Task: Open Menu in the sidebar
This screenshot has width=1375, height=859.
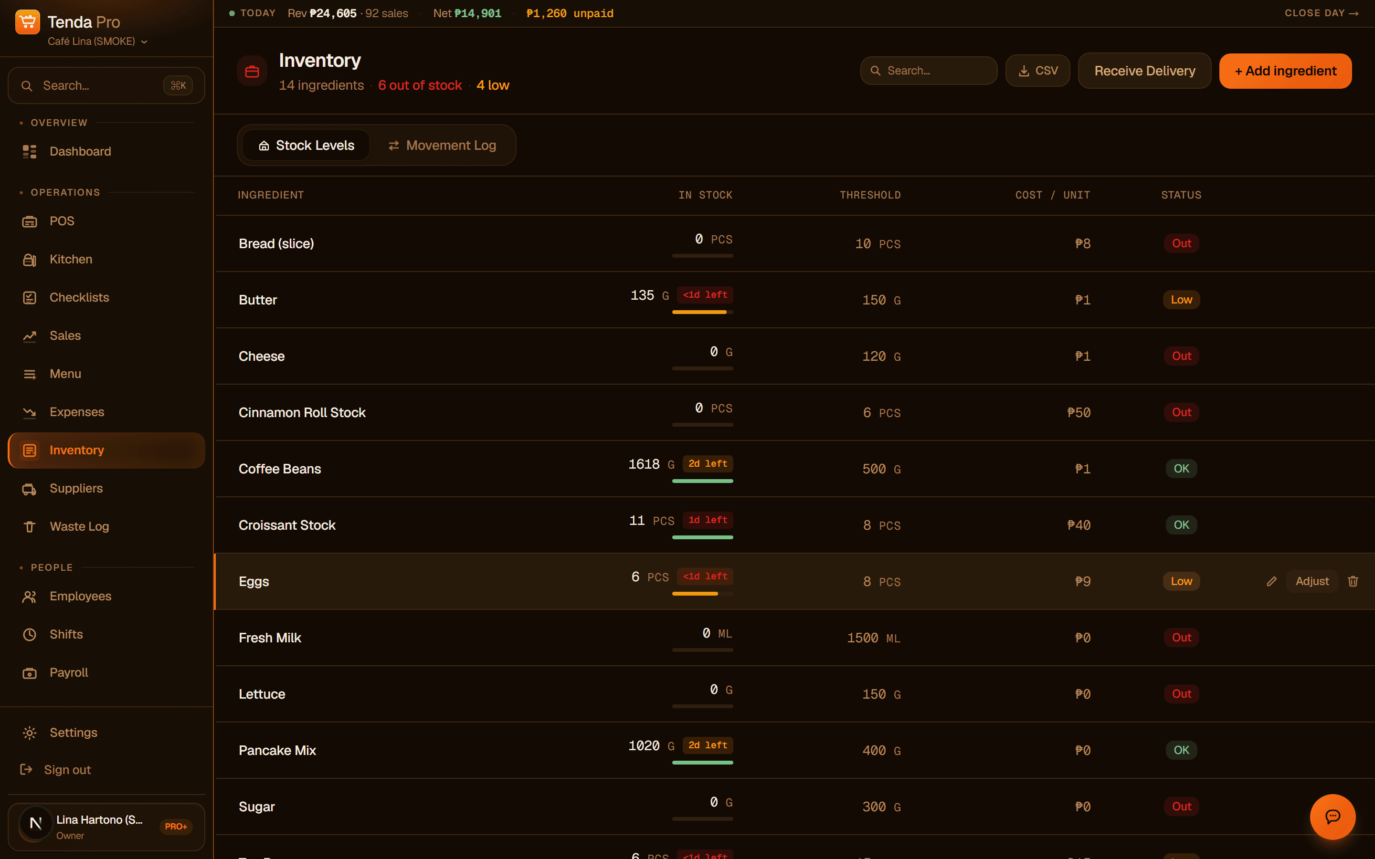Action: pos(106,374)
